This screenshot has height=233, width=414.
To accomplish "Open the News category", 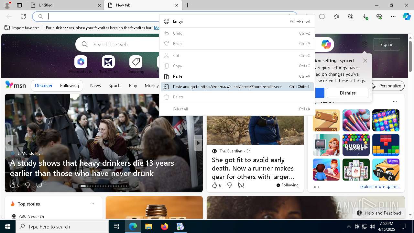I will click(x=95, y=85).
